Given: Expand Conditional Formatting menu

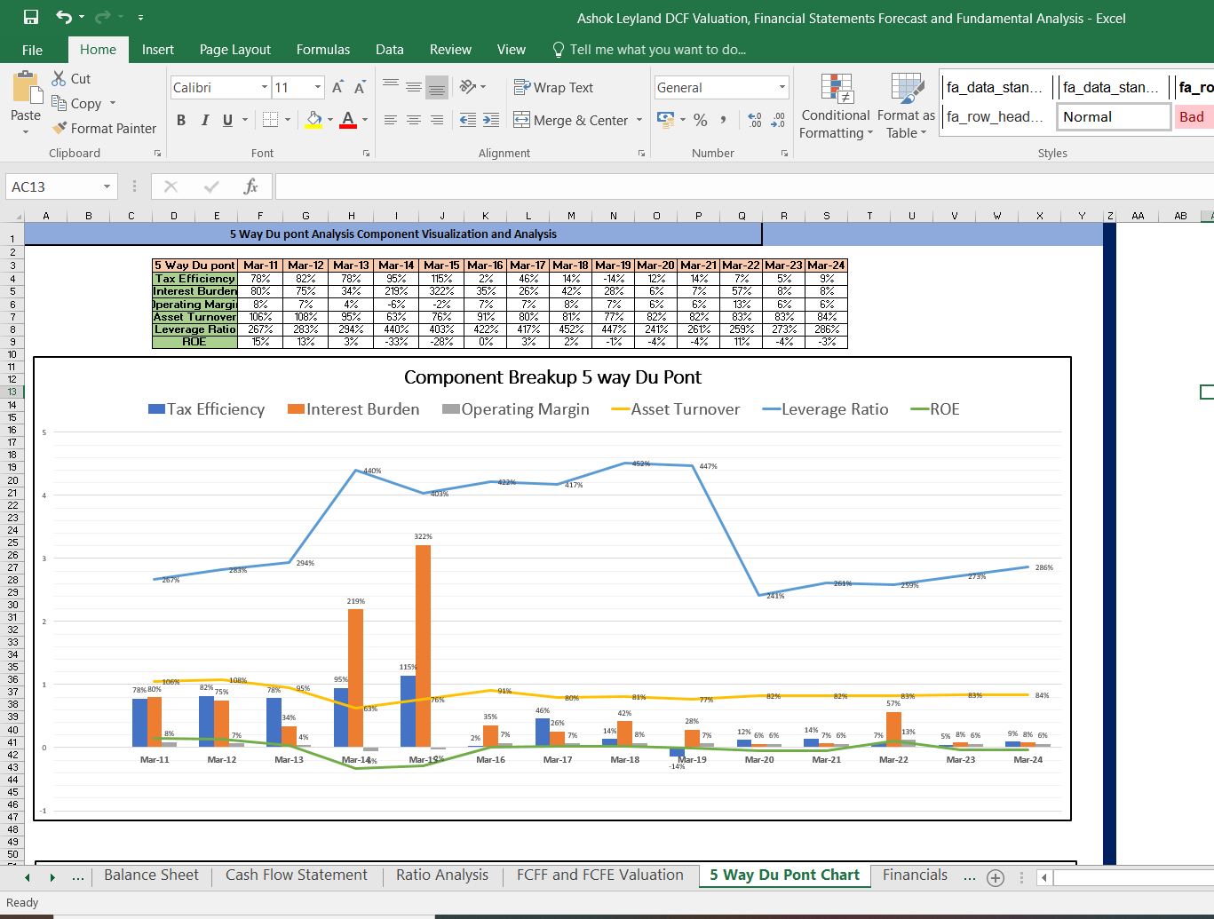Looking at the screenshot, I should (835, 107).
